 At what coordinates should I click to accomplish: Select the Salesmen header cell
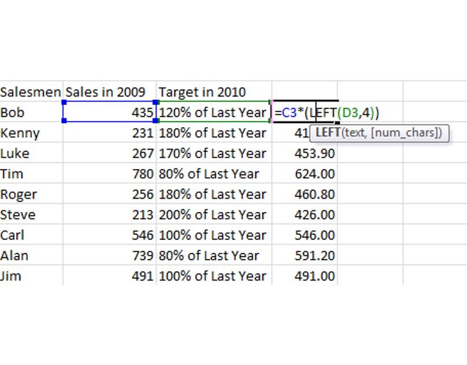click(x=32, y=92)
